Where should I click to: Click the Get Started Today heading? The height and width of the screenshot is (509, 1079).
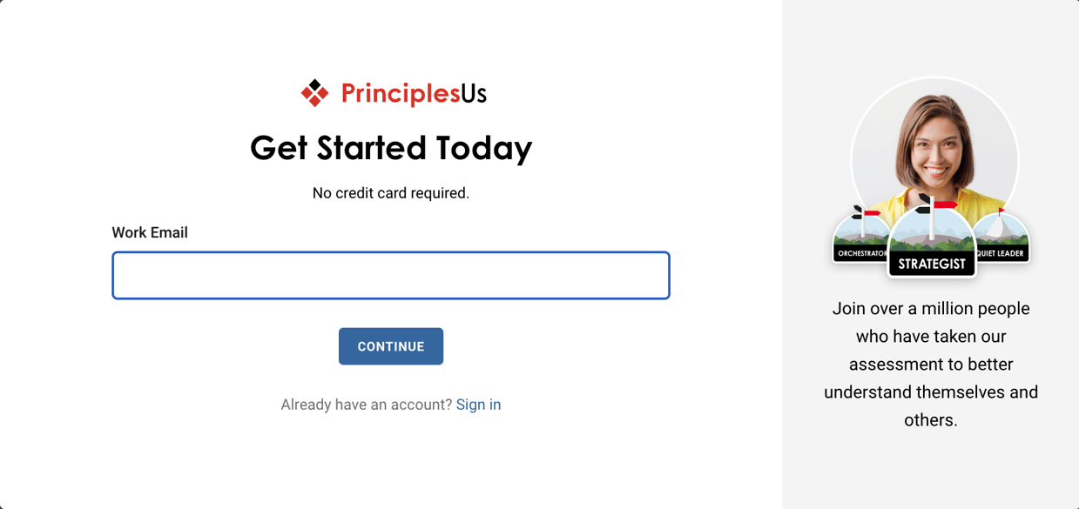390,148
